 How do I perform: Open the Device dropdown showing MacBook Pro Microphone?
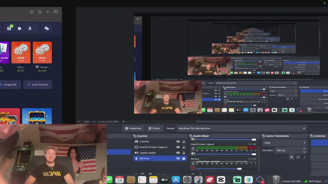coord(242,128)
